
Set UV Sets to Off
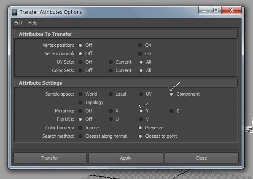click(x=80, y=62)
